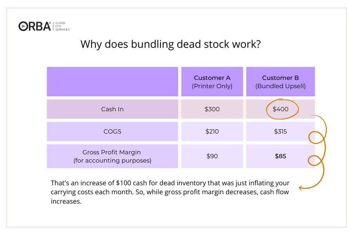Image resolution: width=353 pixels, height=235 pixels.
Task: Click the $90 gross profit cell
Action: click(x=212, y=156)
